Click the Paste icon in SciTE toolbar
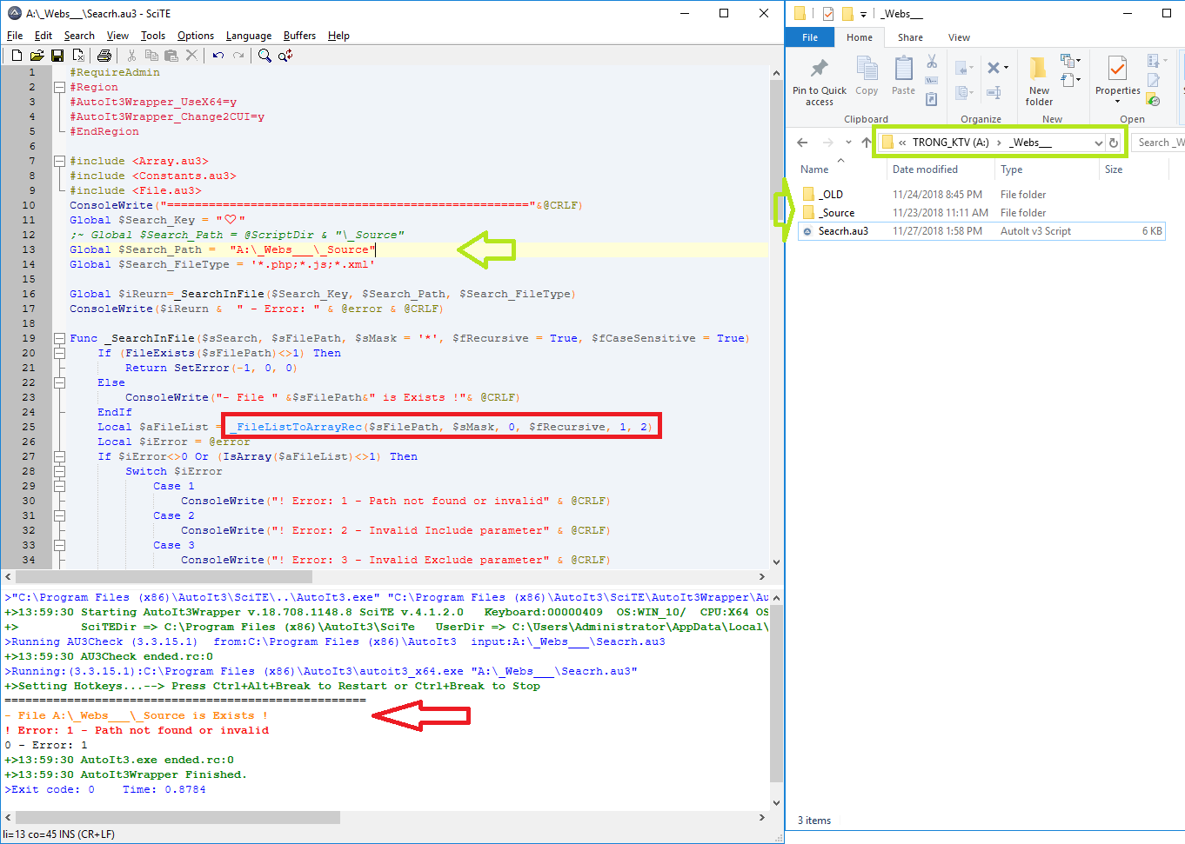Screen dimensions: 1185x844 (x=171, y=56)
